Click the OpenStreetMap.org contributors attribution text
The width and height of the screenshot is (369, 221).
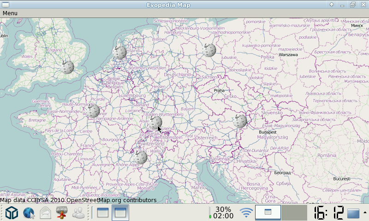tap(112, 200)
